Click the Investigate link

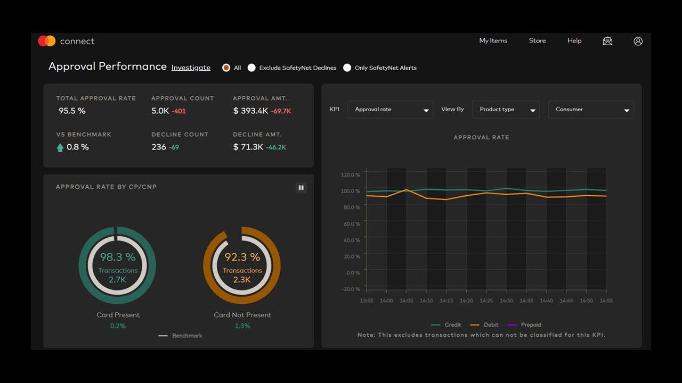tap(191, 68)
